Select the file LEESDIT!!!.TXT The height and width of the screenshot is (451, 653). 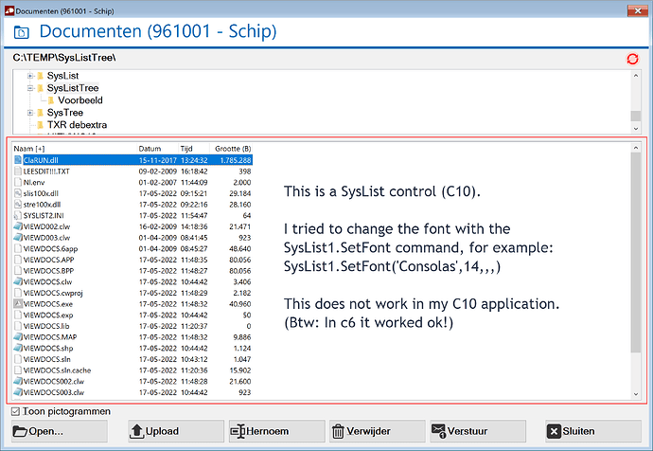pyautogui.click(x=46, y=171)
